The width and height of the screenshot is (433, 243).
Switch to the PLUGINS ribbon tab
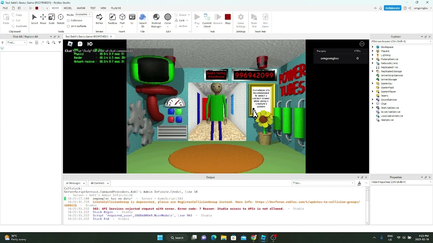116,8
